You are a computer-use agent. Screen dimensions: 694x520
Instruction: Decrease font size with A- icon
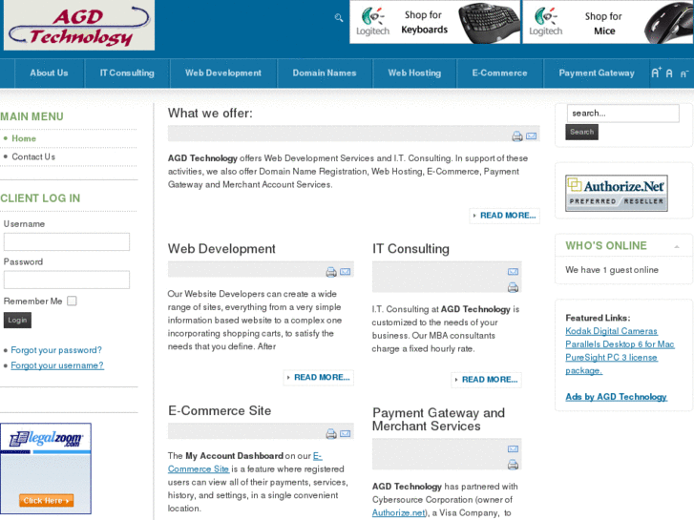pyautogui.click(x=684, y=73)
